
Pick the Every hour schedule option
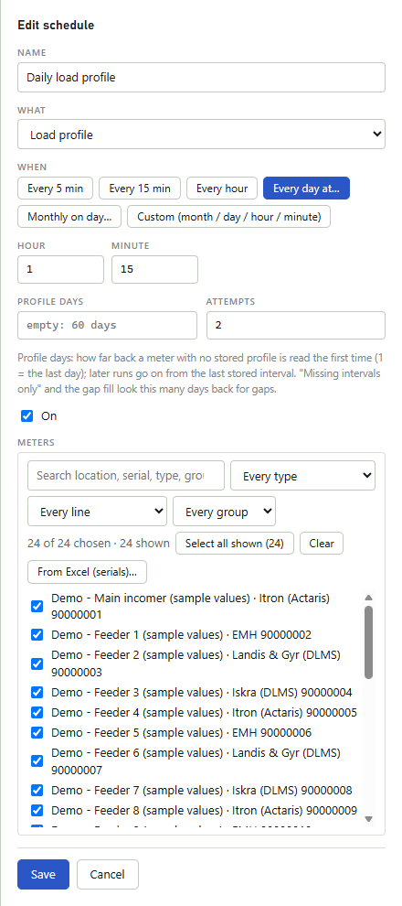222,189
